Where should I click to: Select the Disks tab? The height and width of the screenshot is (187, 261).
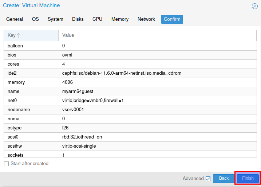pos(78,19)
